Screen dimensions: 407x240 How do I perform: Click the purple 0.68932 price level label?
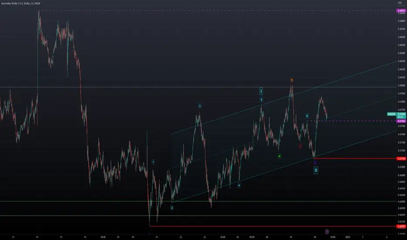(x=401, y=10)
